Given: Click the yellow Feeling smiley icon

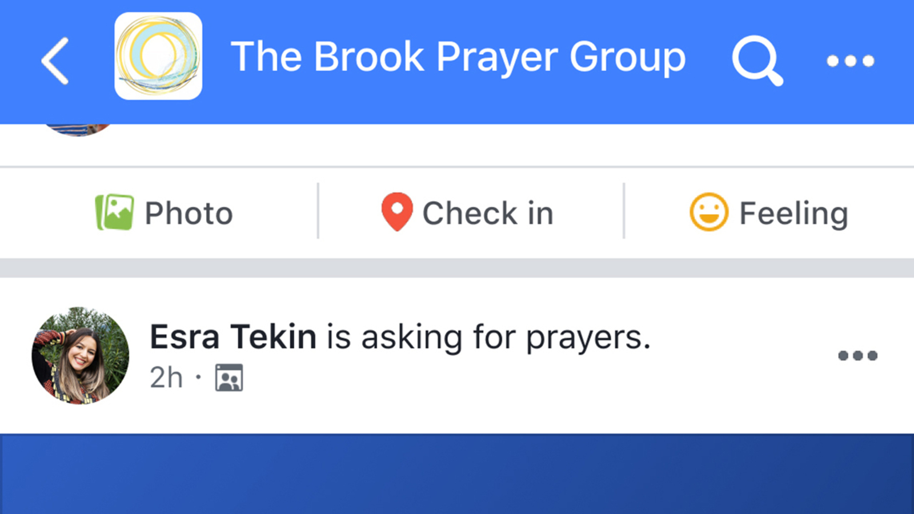Looking at the screenshot, I should point(708,212).
